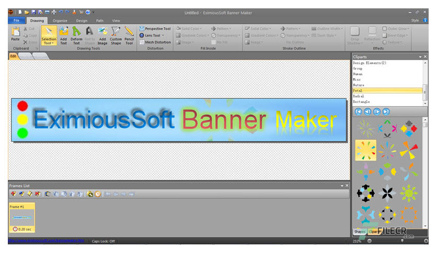Image resolution: width=437 pixels, height=253 pixels.
Task: Select the Custom Shape tool
Action: tap(116, 36)
